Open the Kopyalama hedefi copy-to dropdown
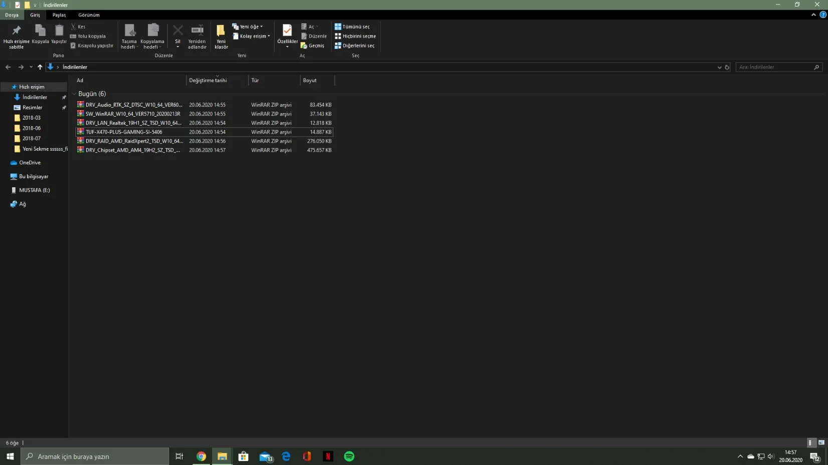 click(152, 37)
